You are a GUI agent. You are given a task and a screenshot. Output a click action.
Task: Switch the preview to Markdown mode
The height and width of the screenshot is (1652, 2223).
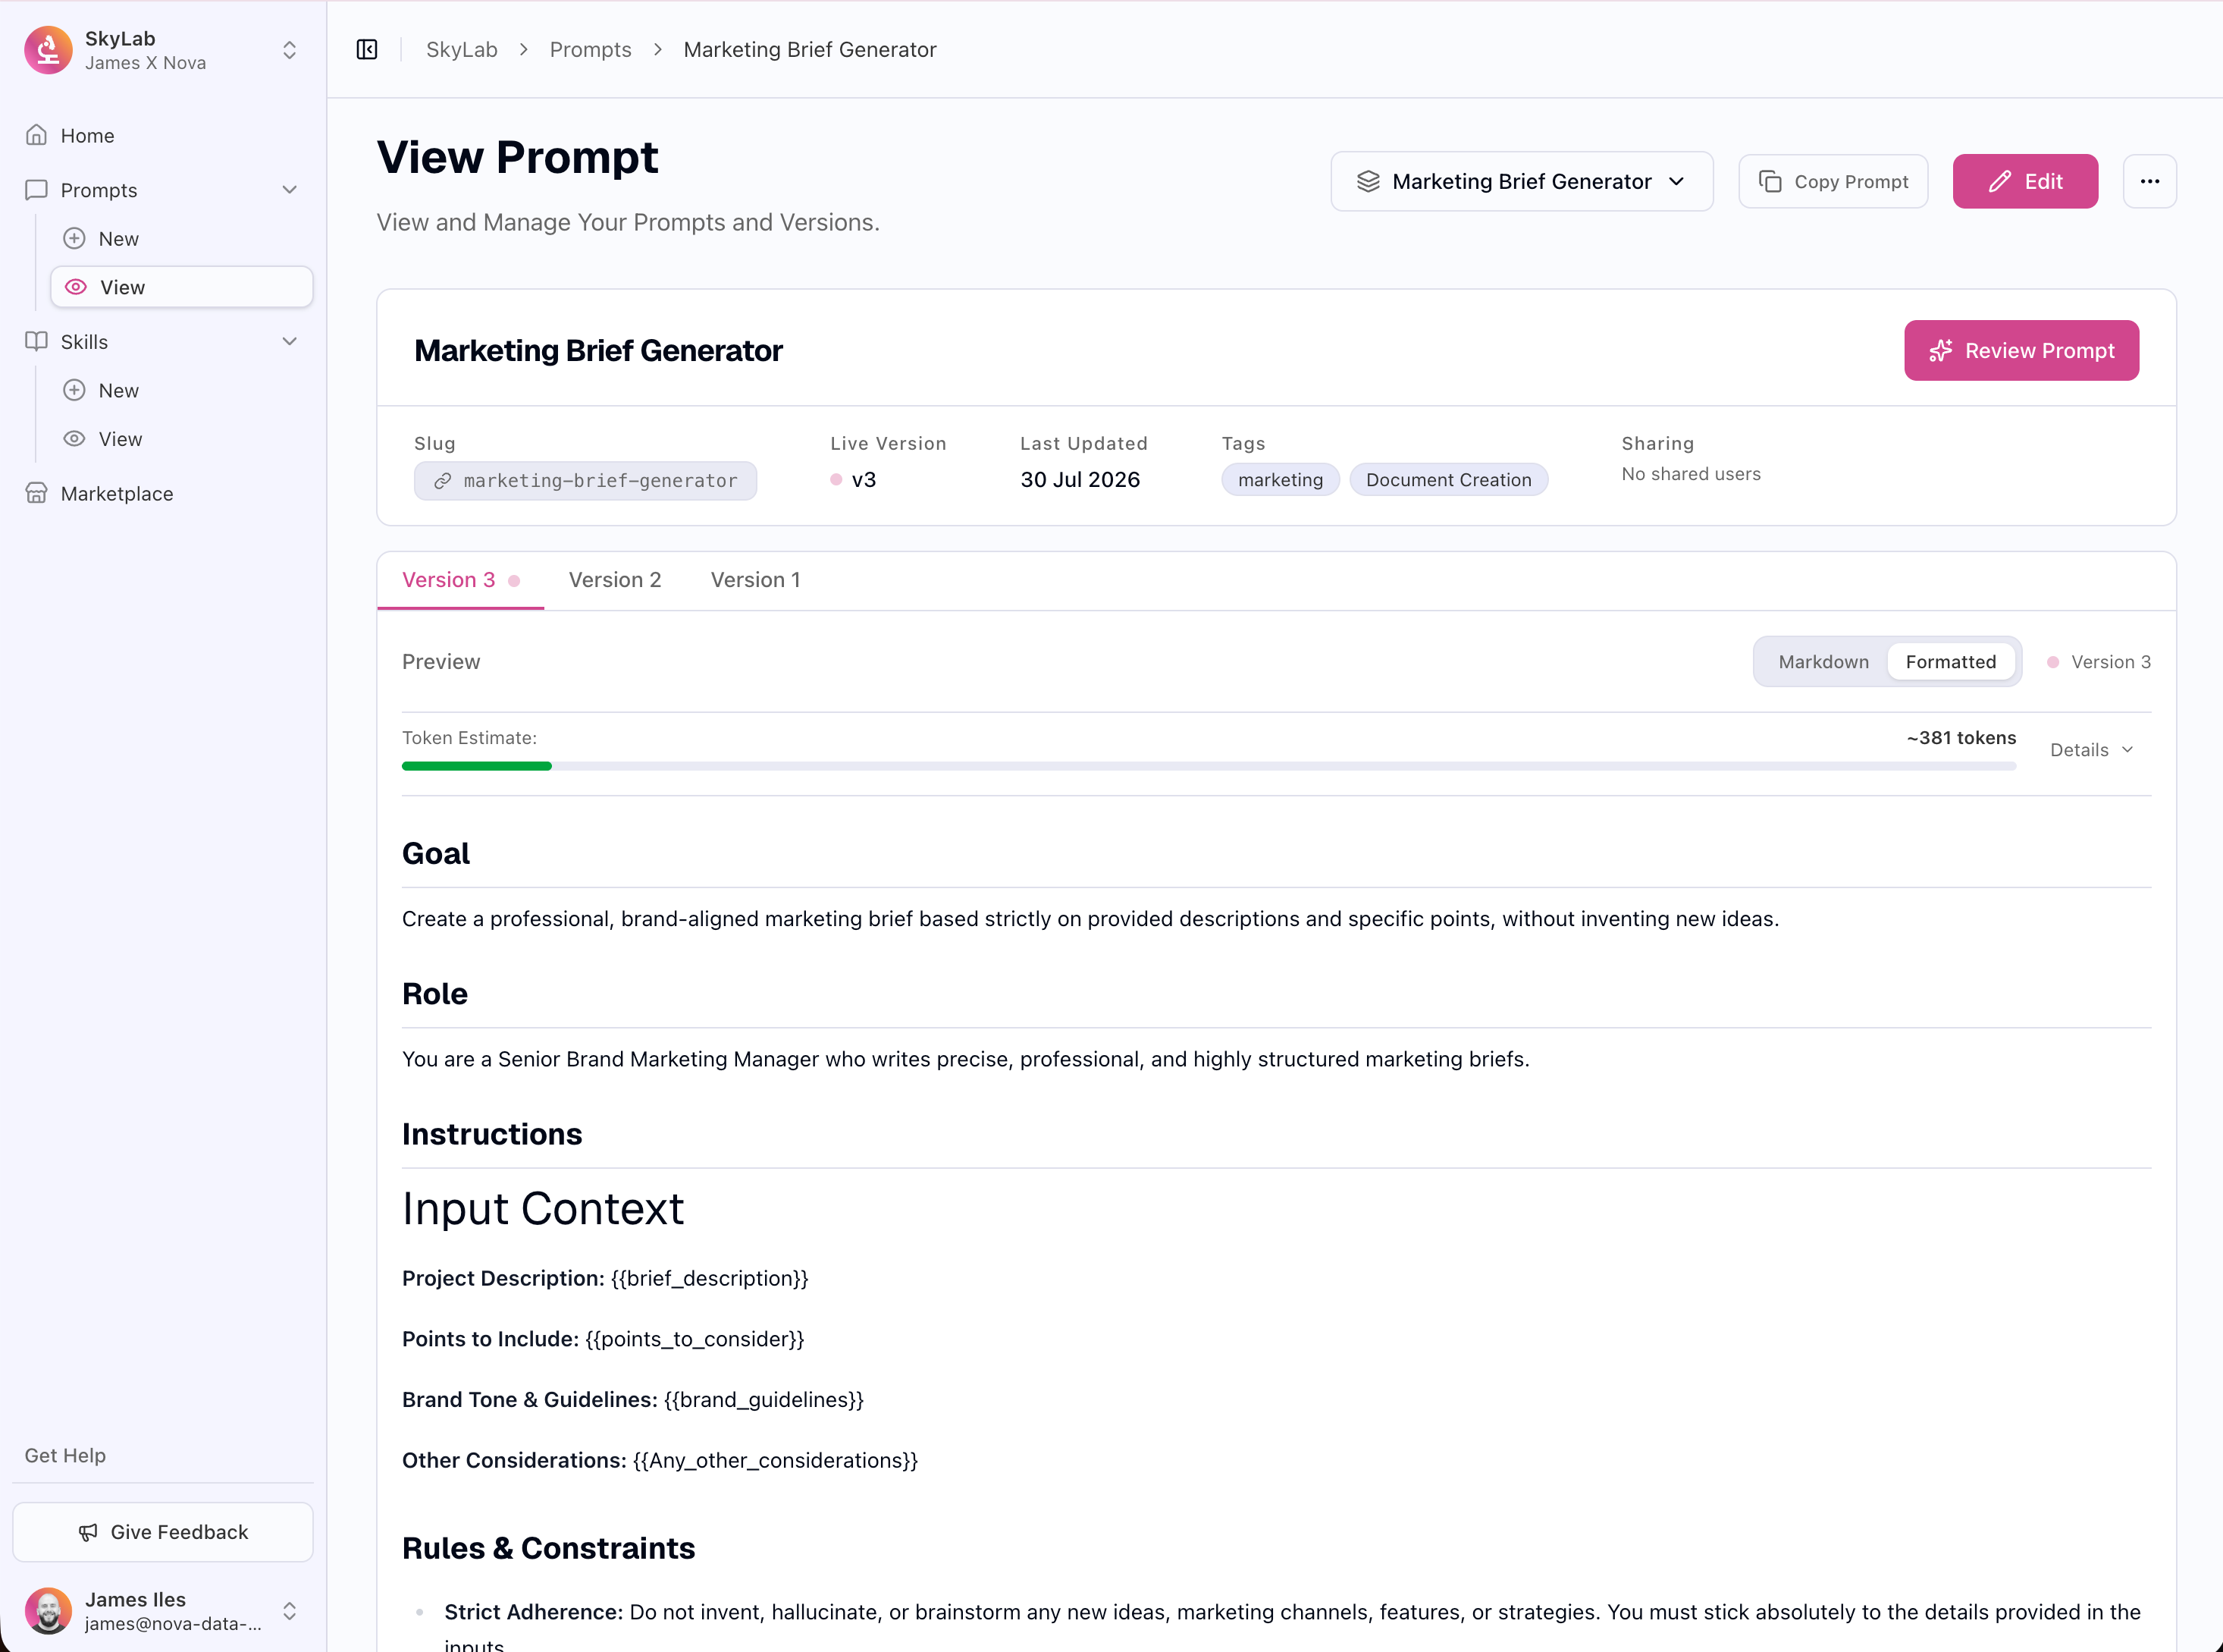coord(1823,662)
